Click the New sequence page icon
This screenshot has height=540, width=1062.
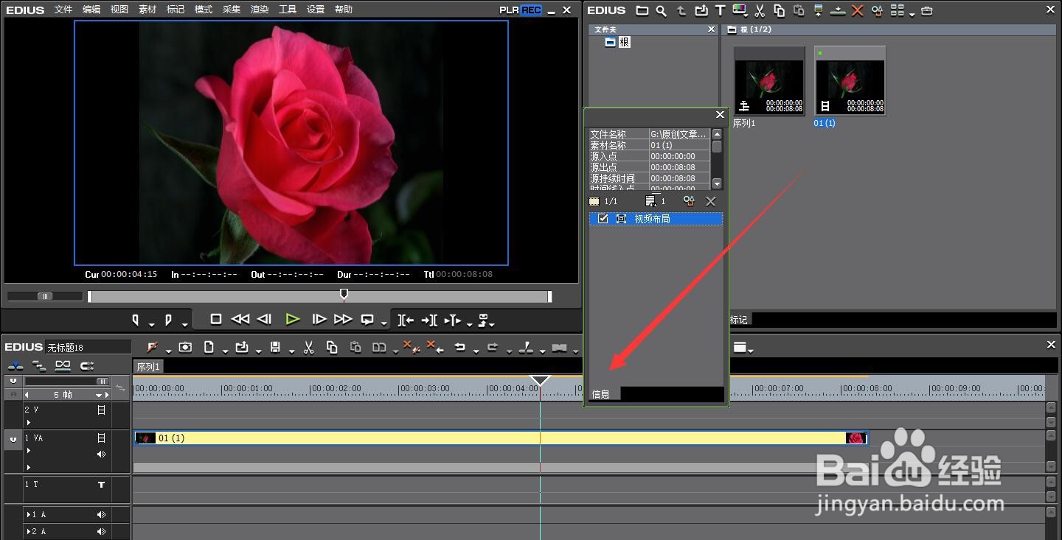click(209, 347)
